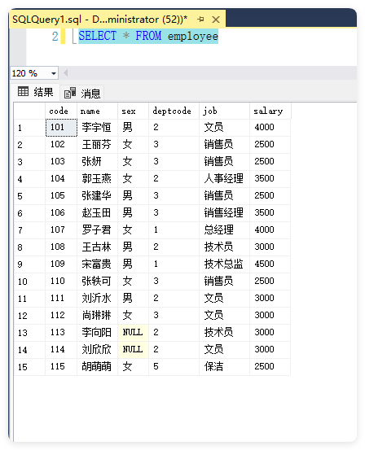Click the sex column header
The image size is (365, 450).
click(133, 111)
